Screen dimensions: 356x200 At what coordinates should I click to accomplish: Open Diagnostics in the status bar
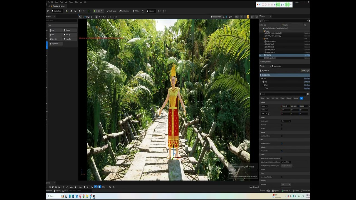click(x=276, y=191)
